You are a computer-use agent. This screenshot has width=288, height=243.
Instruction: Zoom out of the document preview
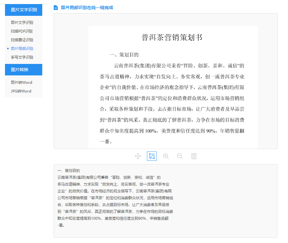click(180, 156)
